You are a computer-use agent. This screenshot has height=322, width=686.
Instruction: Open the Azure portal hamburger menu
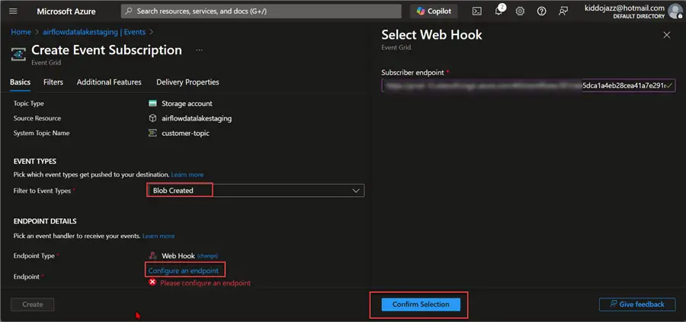(13, 11)
